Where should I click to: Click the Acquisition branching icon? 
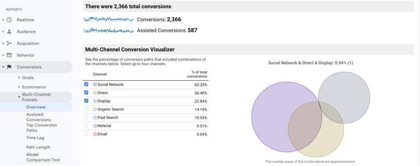pos(9,43)
